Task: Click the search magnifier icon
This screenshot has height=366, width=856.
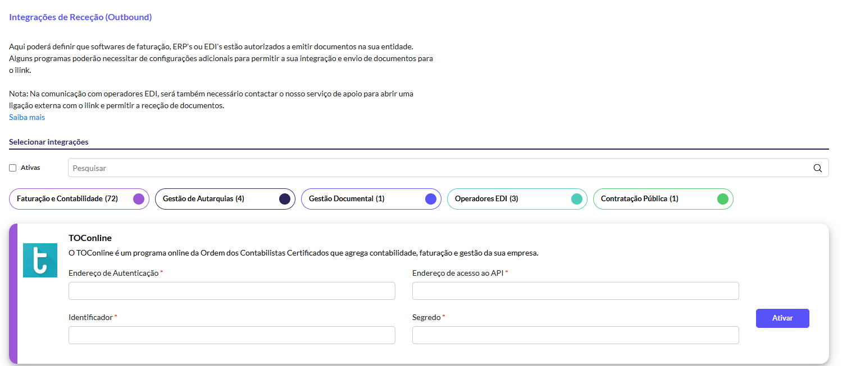Action: click(817, 168)
